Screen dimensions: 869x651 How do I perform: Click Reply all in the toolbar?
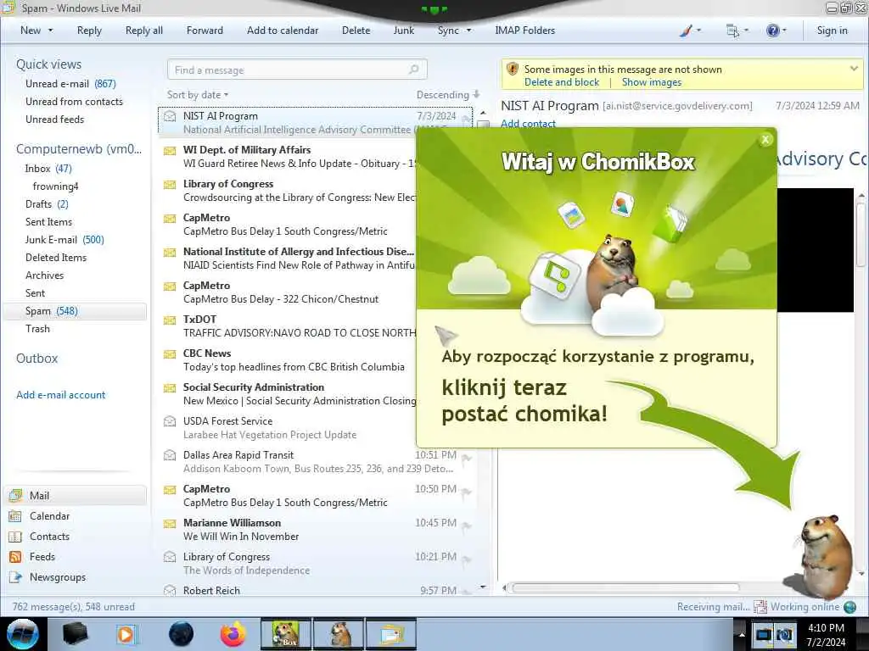(x=144, y=31)
